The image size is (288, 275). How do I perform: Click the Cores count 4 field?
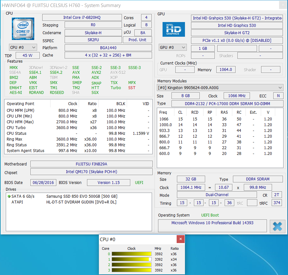(x=146, y=18)
